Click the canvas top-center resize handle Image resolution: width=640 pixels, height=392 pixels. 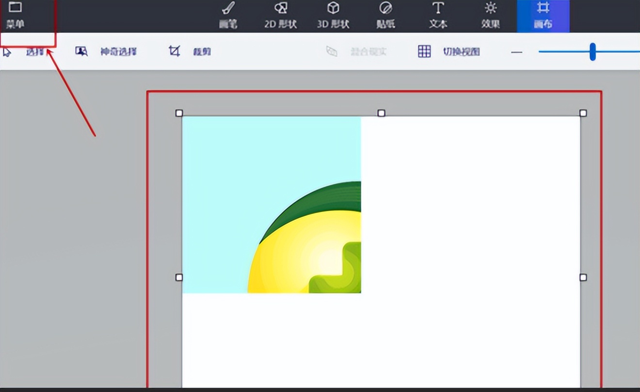(x=381, y=113)
